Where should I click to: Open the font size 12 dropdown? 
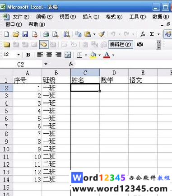point(19,55)
